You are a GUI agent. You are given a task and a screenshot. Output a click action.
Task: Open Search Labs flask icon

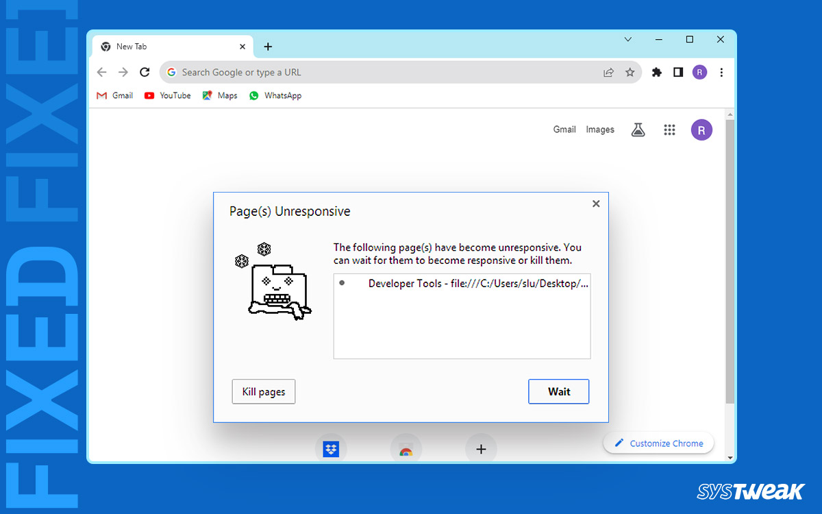pyautogui.click(x=638, y=130)
